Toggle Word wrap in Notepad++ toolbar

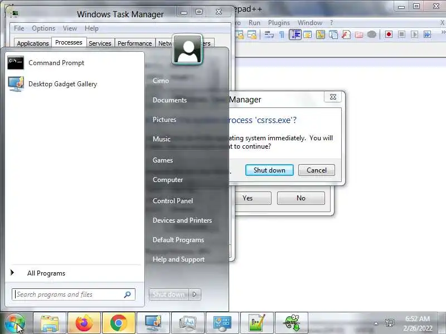(x=269, y=35)
